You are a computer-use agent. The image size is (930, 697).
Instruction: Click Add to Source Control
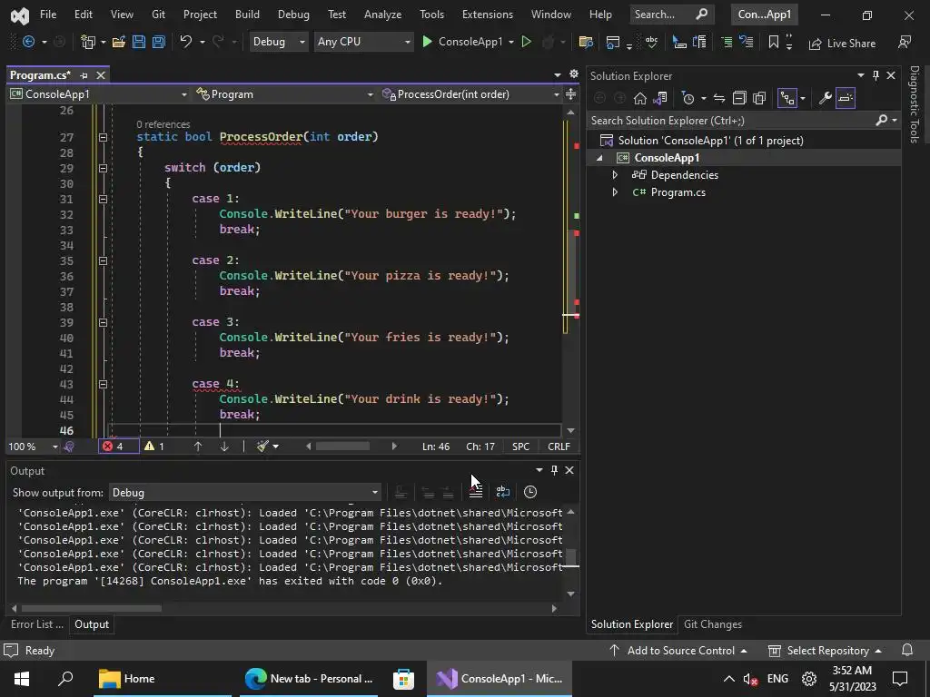tap(680, 651)
